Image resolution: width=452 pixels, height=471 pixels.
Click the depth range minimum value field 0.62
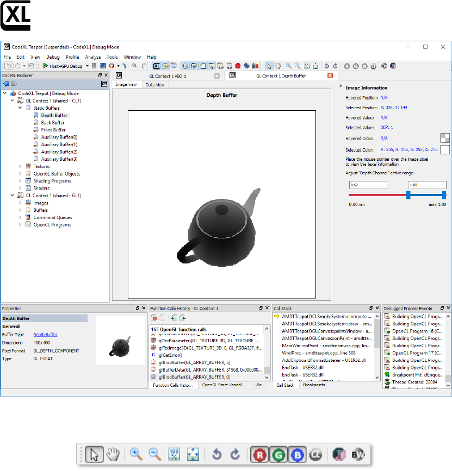(x=368, y=185)
